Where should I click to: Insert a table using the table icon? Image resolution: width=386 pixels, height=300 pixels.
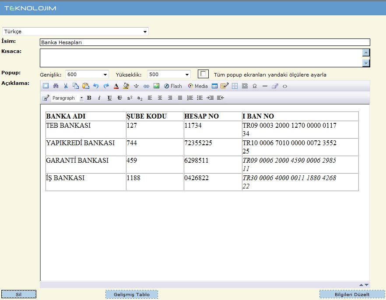(x=214, y=86)
